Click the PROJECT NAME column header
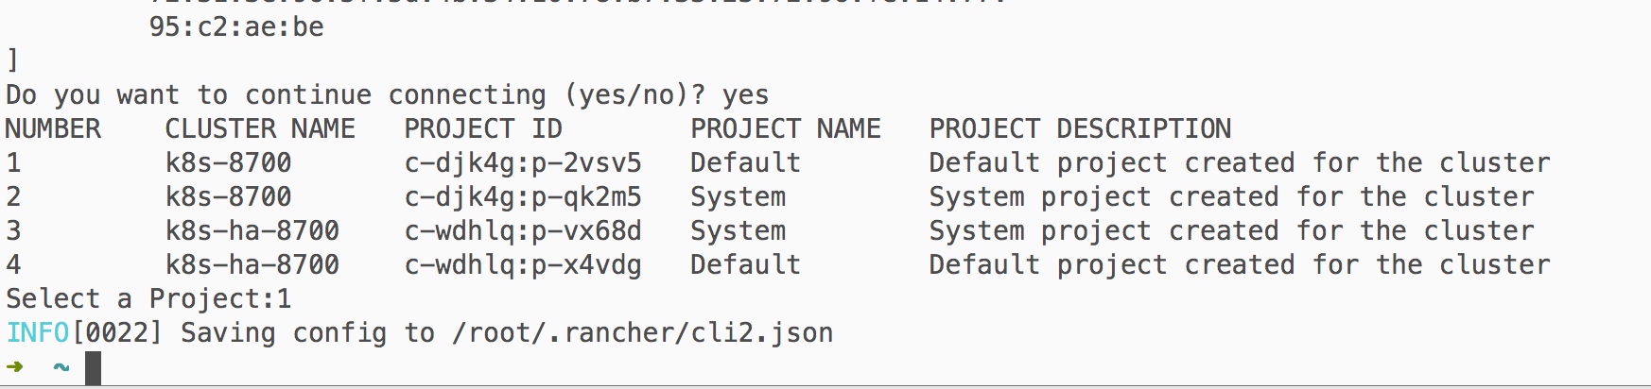1651x389 pixels. point(786,128)
